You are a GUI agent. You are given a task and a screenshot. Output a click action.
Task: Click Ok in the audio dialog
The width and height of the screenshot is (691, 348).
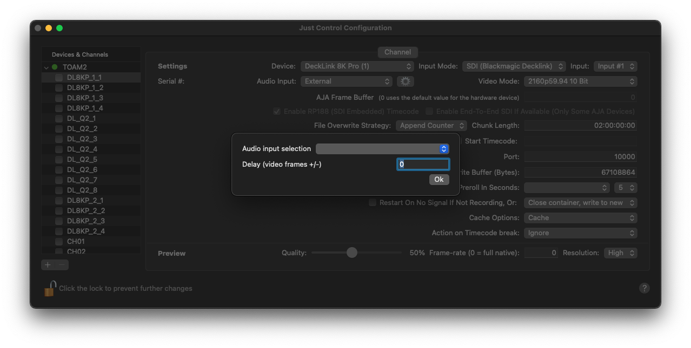pyautogui.click(x=439, y=180)
